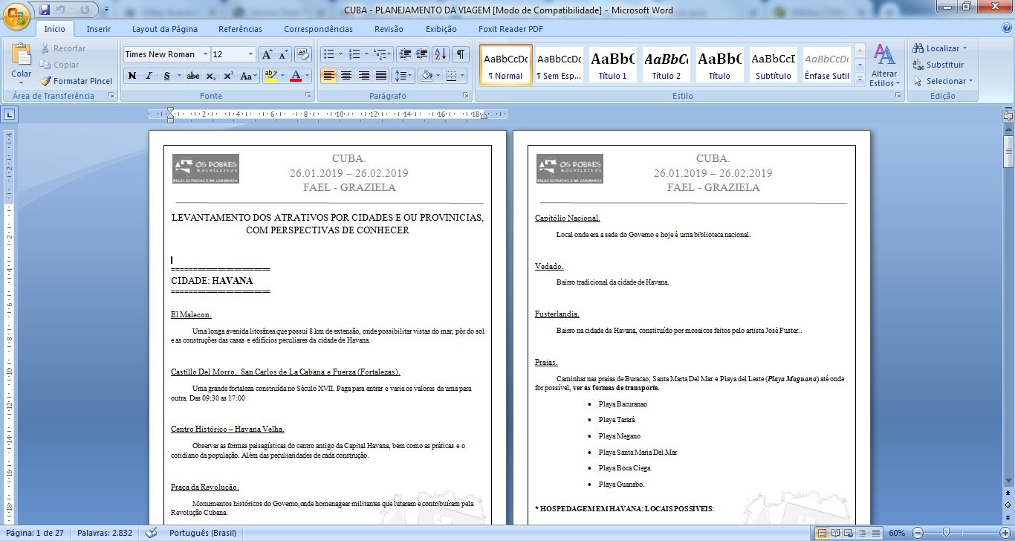Click the Format Painter (Formatar Pincel) icon
This screenshot has width=1015, height=541.
[77, 81]
